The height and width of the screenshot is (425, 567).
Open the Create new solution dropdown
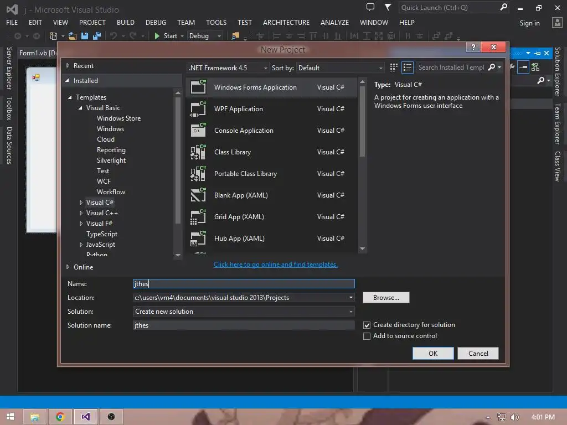click(x=350, y=312)
